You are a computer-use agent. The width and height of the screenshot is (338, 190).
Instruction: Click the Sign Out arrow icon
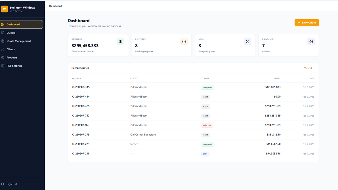pos(3,184)
